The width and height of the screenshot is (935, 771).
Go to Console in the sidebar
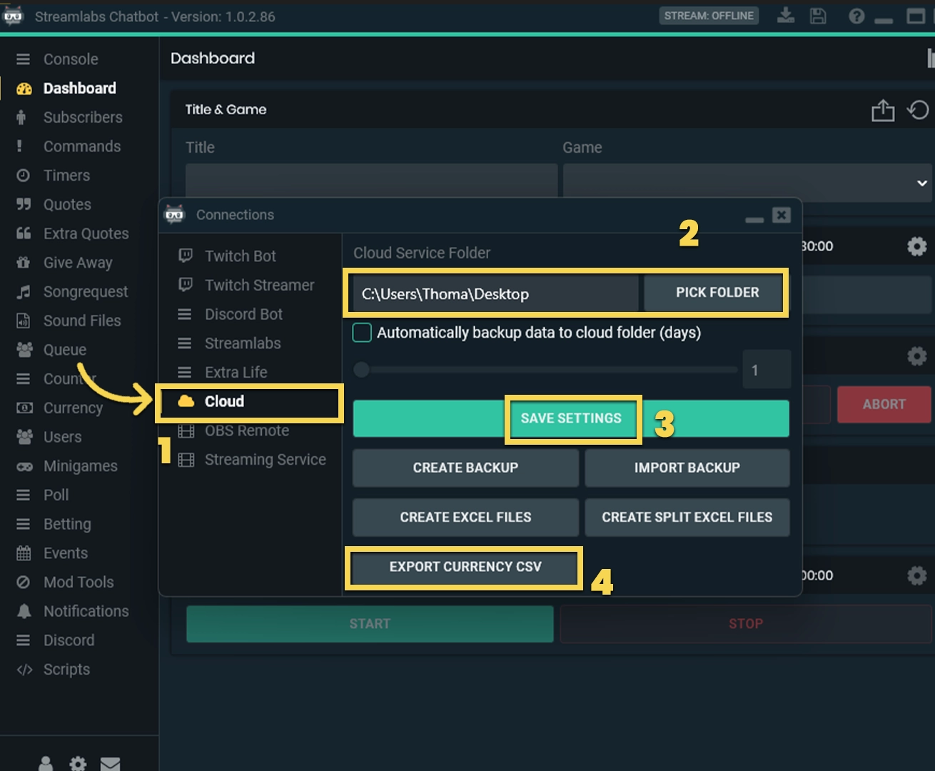71,59
